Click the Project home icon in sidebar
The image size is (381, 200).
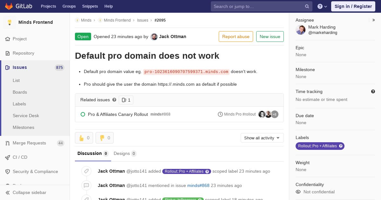(x=8, y=39)
